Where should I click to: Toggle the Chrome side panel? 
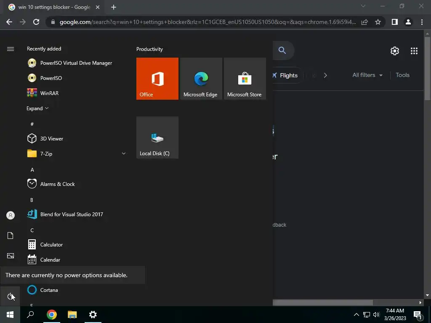(x=395, y=22)
